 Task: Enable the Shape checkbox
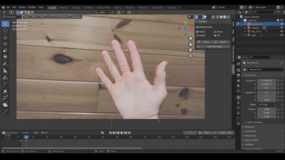[x=215, y=32]
